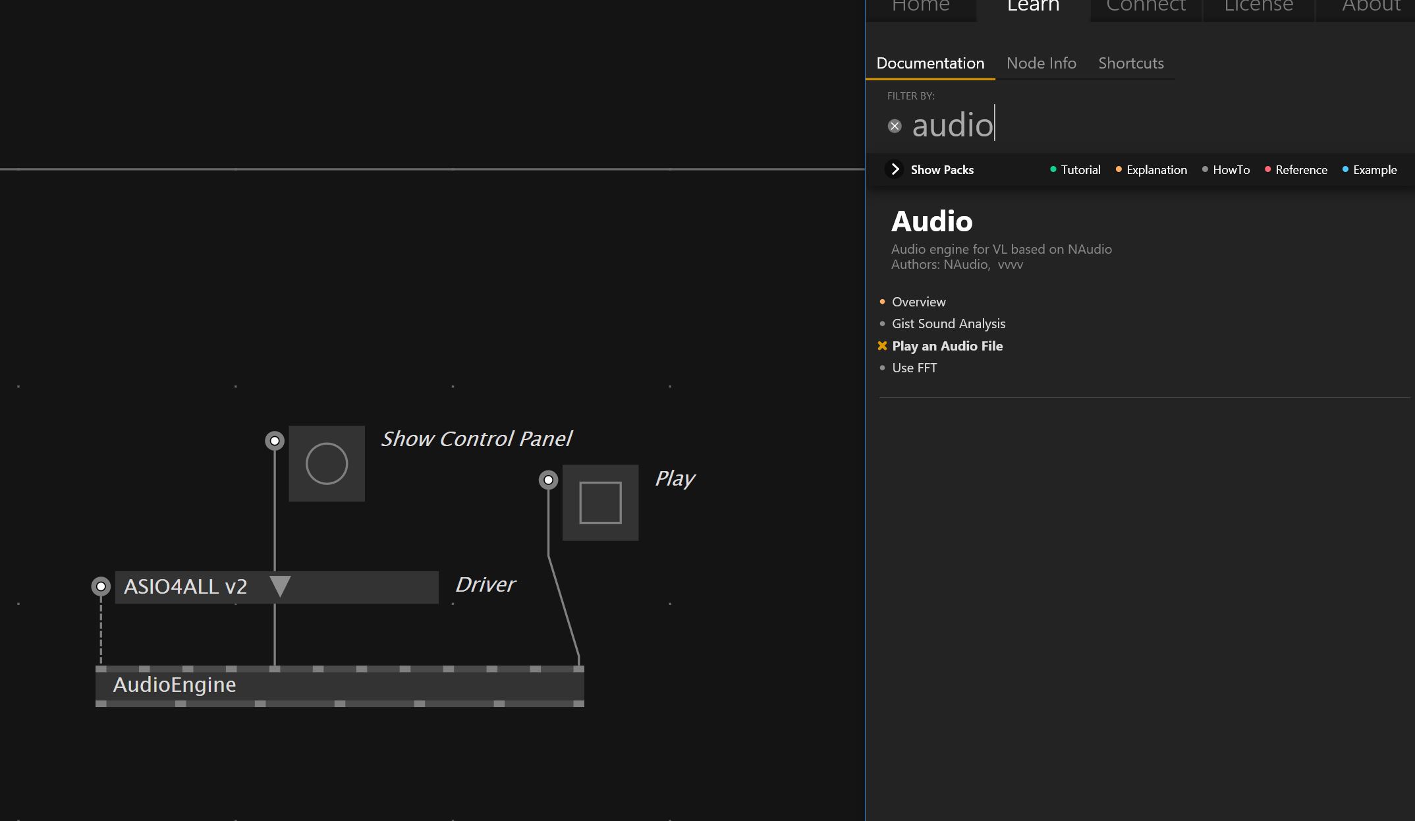Open the Overview documentation link
Screen dimensions: 1415x821
click(x=918, y=302)
